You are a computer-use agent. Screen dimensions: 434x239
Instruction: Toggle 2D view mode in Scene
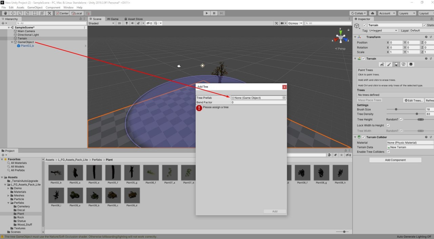119,23
